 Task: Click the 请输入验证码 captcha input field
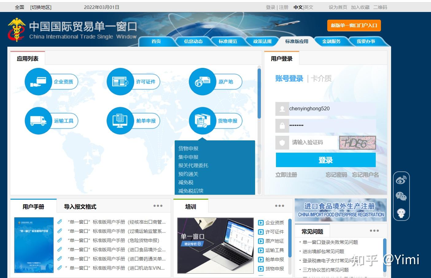[x=313, y=142]
